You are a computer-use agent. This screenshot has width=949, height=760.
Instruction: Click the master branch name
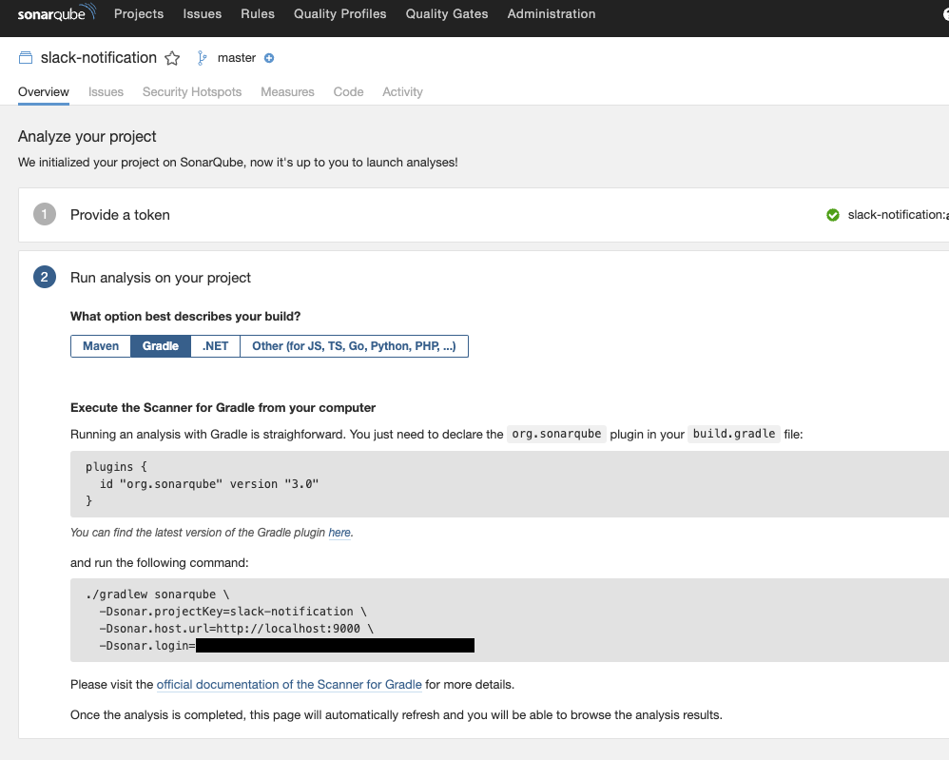237,58
